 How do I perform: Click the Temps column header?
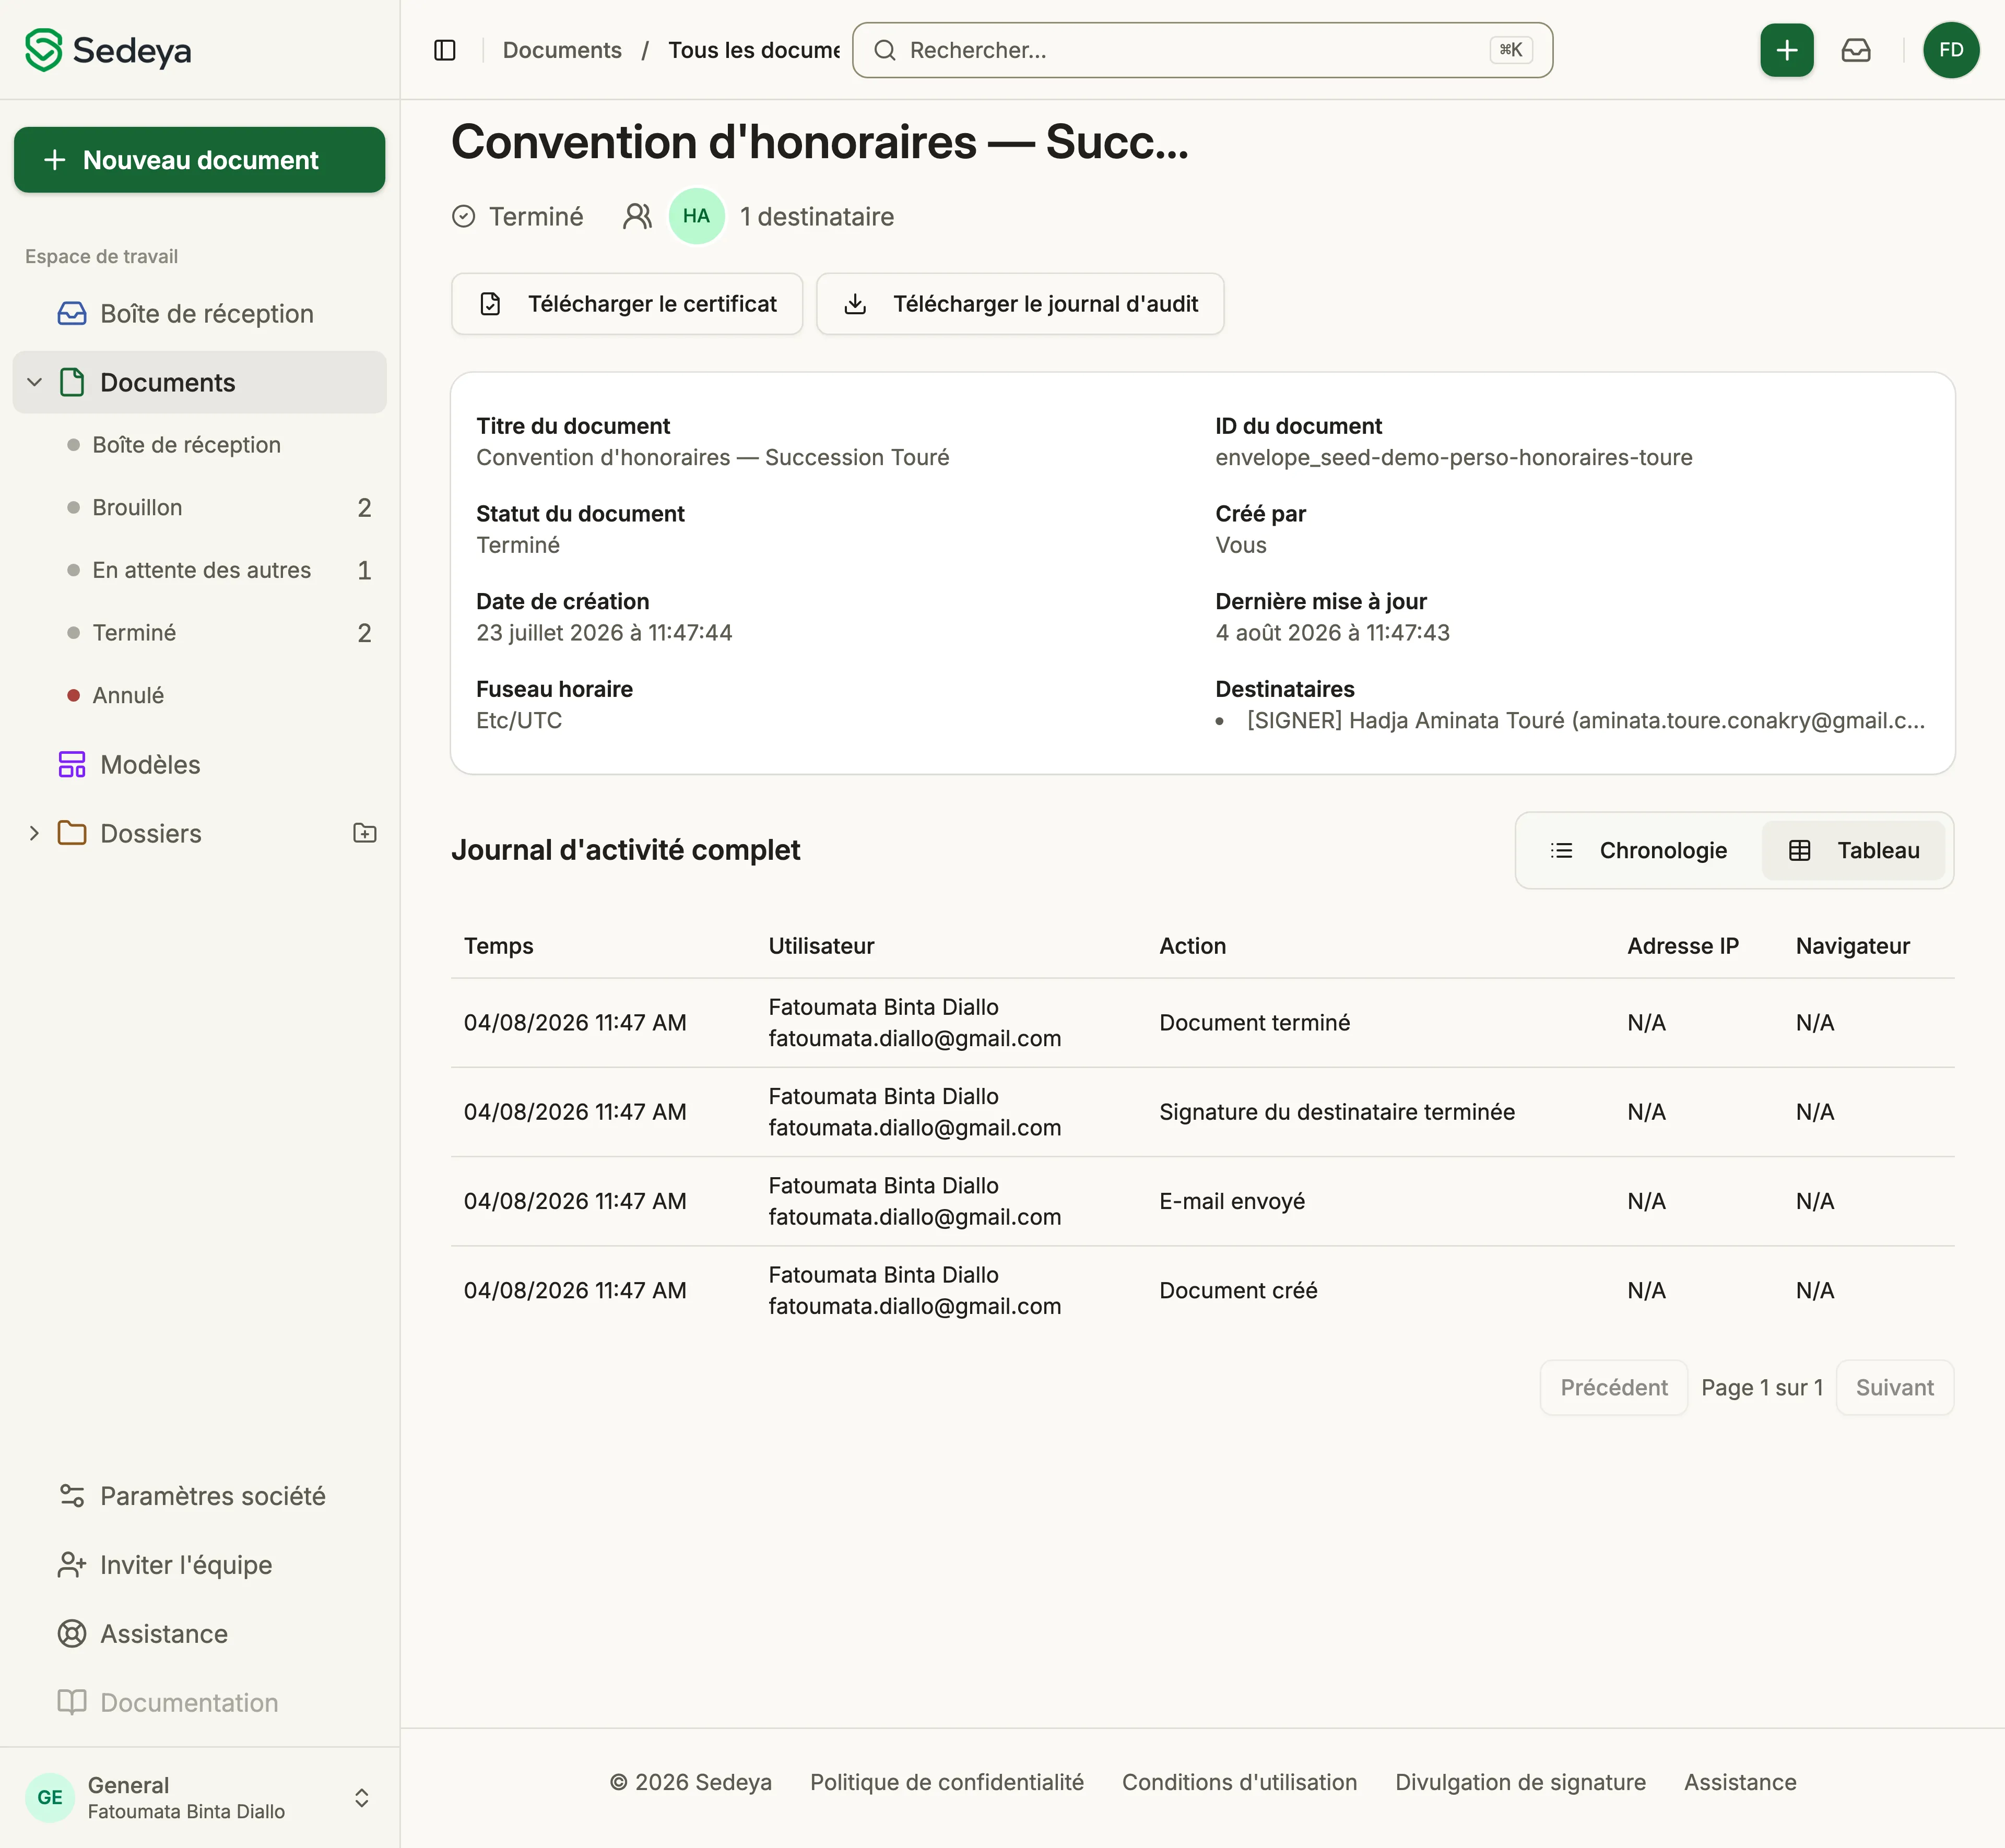pos(498,946)
